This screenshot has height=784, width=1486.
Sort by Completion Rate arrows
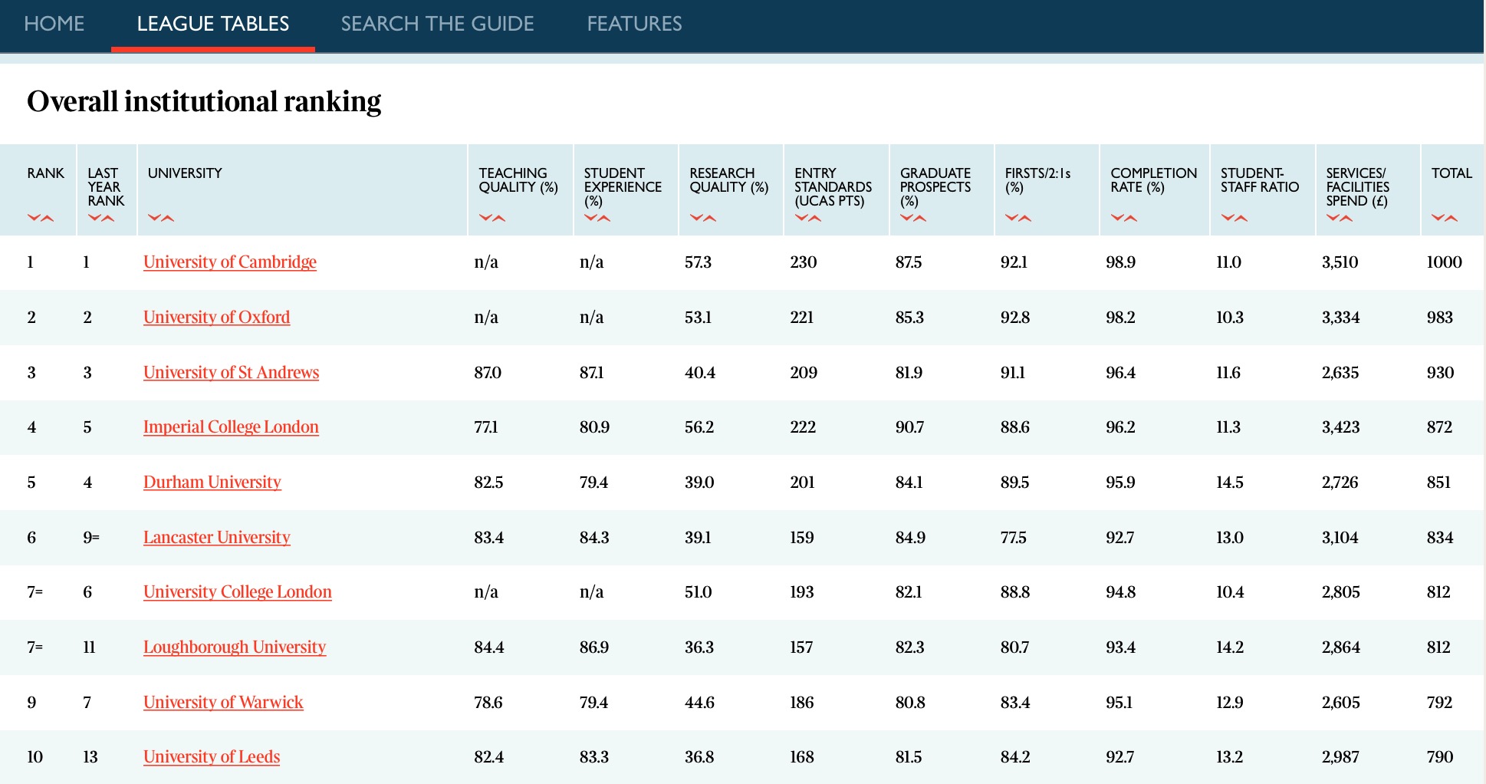point(1124,218)
